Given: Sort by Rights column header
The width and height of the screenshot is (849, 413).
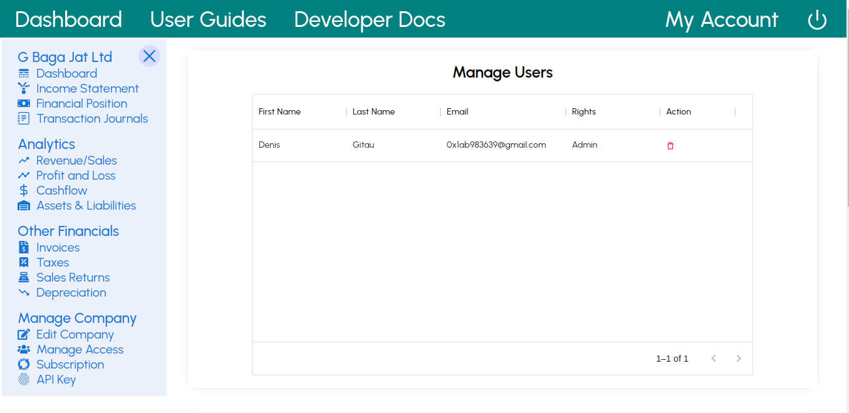Looking at the screenshot, I should pyautogui.click(x=613, y=112).
